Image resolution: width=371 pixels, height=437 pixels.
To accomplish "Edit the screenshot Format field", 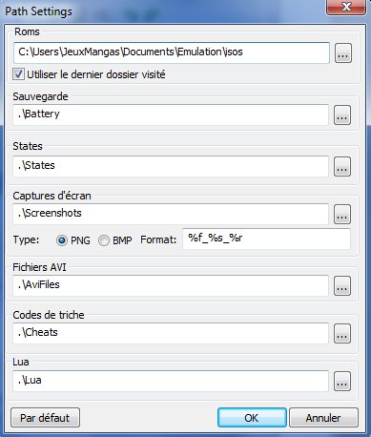I will coord(266,239).
